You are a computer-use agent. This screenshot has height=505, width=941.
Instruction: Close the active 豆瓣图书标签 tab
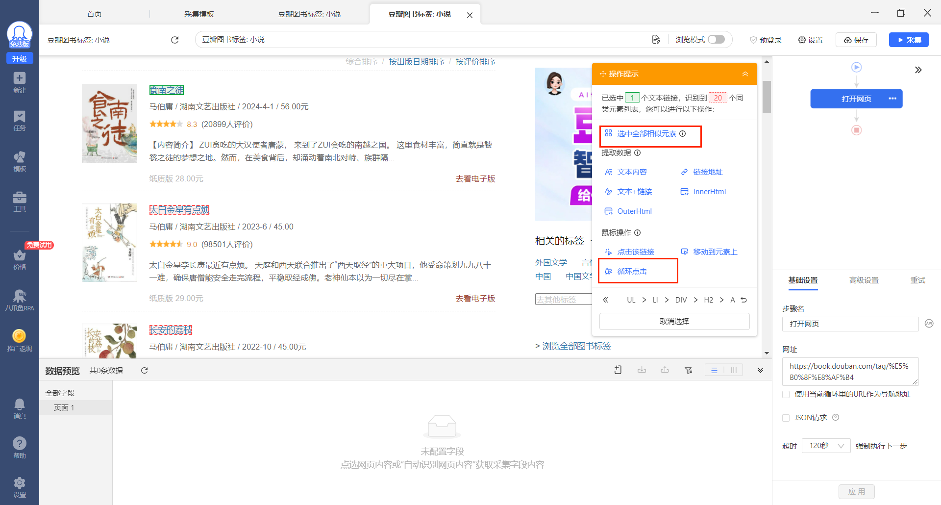470,15
